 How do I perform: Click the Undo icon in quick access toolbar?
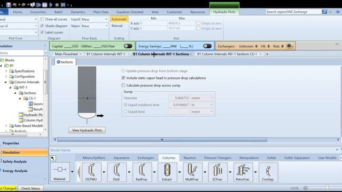[x=15, y=5]
